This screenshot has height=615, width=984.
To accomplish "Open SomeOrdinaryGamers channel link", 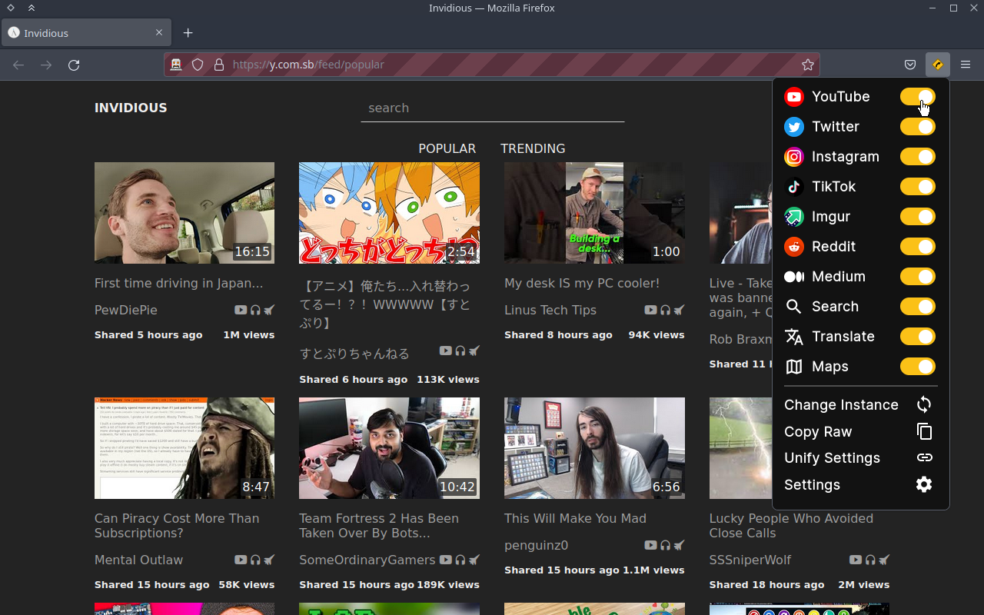I will 367,560.
